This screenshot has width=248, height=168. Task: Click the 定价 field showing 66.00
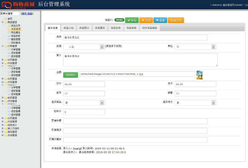84,84
